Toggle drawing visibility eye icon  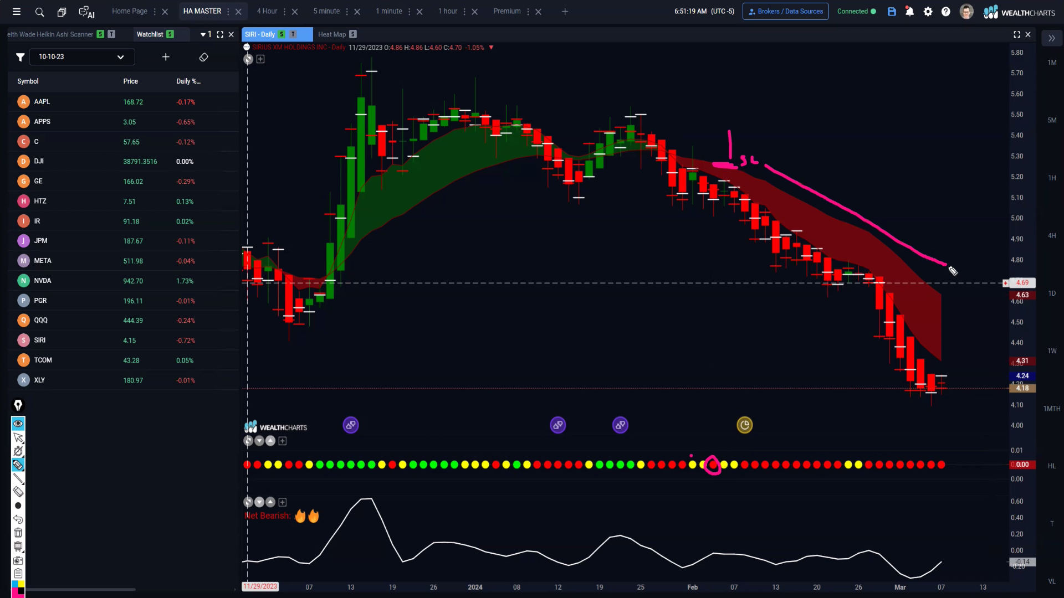coord(18,424)
